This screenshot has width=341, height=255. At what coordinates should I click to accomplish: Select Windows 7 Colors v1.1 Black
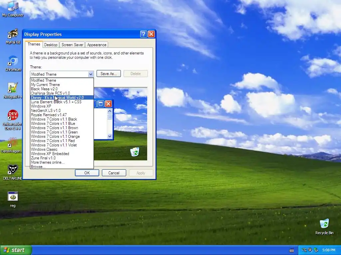62,119
